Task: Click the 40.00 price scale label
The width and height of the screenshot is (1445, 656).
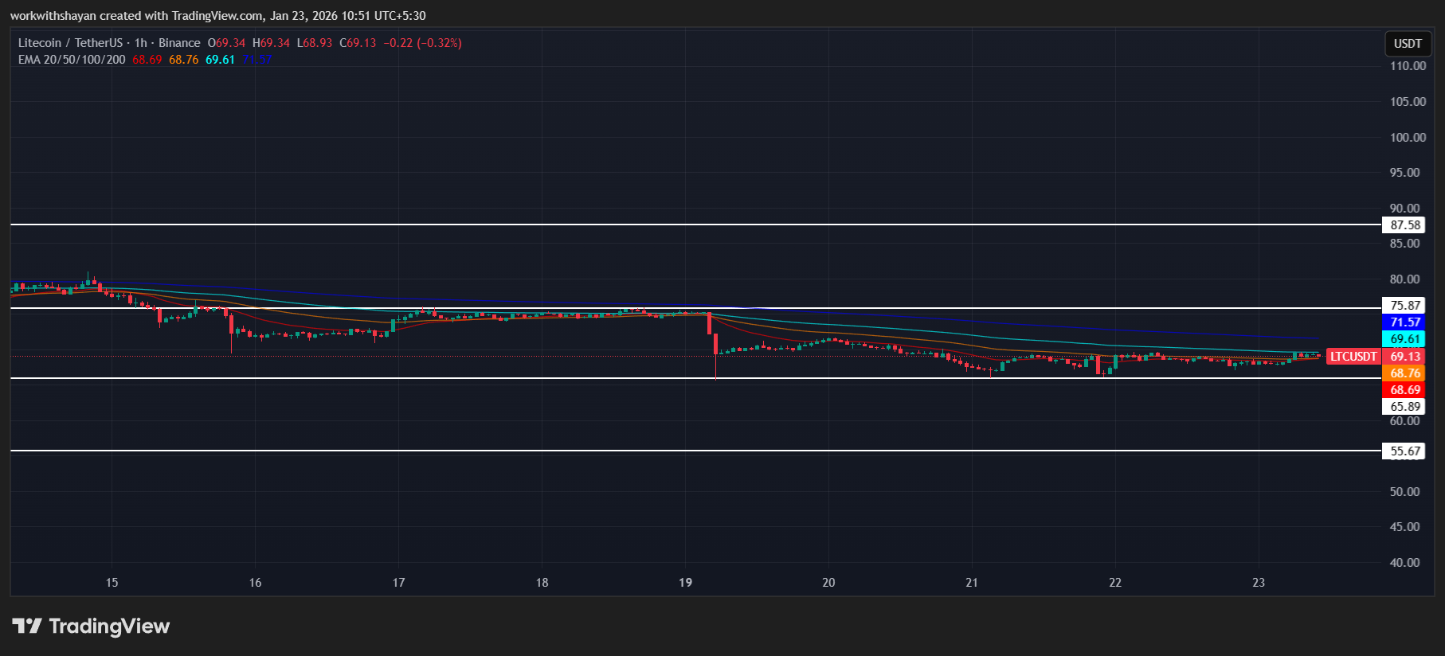Action: 1405,563
